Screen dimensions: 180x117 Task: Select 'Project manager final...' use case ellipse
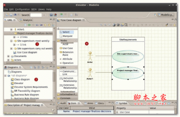pyautogui.click(x=128, y=73)
